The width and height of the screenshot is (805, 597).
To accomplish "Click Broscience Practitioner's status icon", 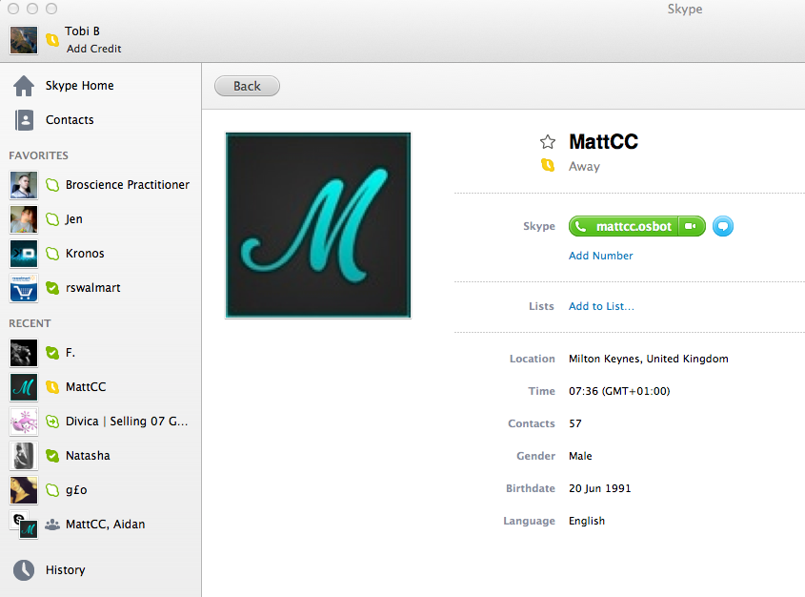I will tap(52, 185).
